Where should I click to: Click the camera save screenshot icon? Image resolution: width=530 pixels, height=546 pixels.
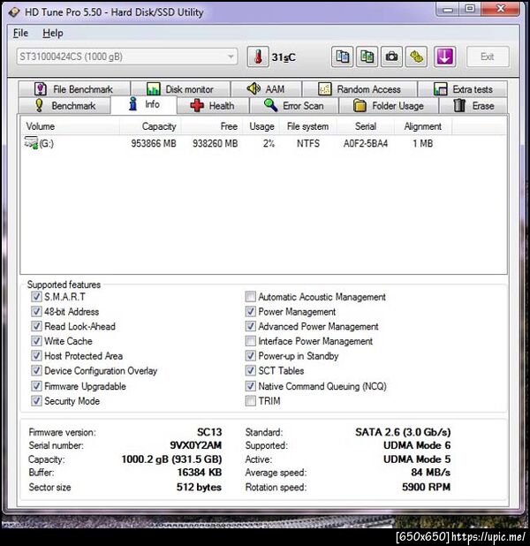[391, 57]
